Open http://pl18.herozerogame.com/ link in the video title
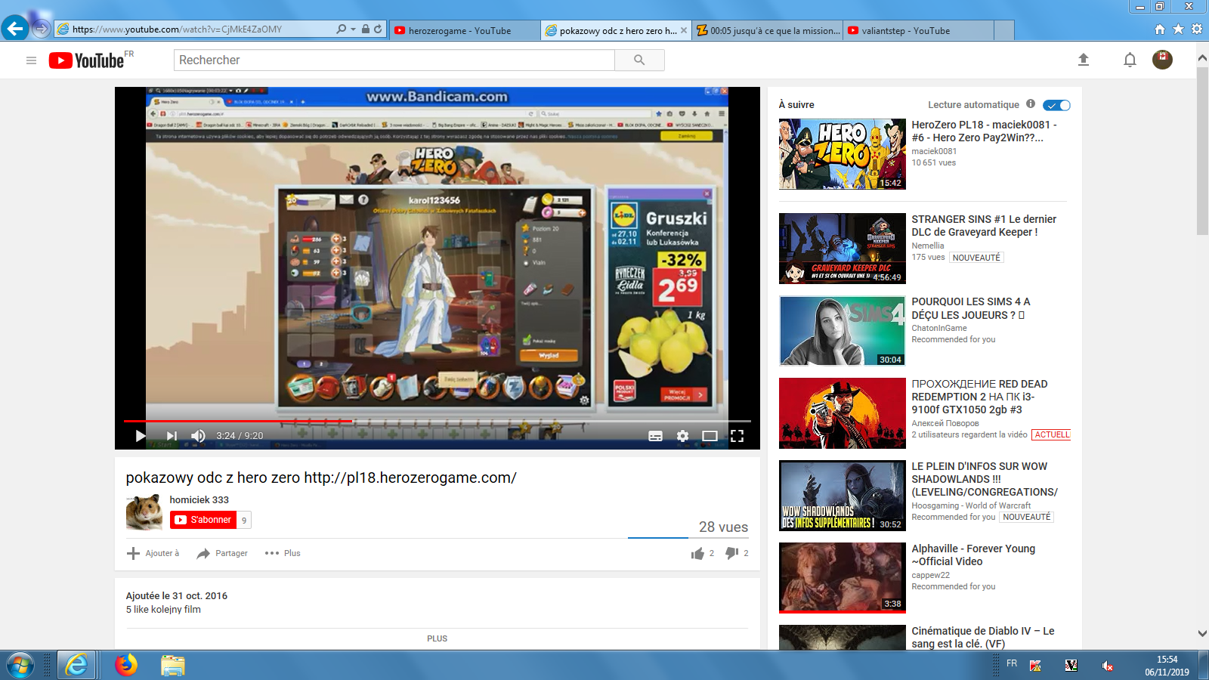This screenshot has width=1209, height=680. click(x=410, y=478)
